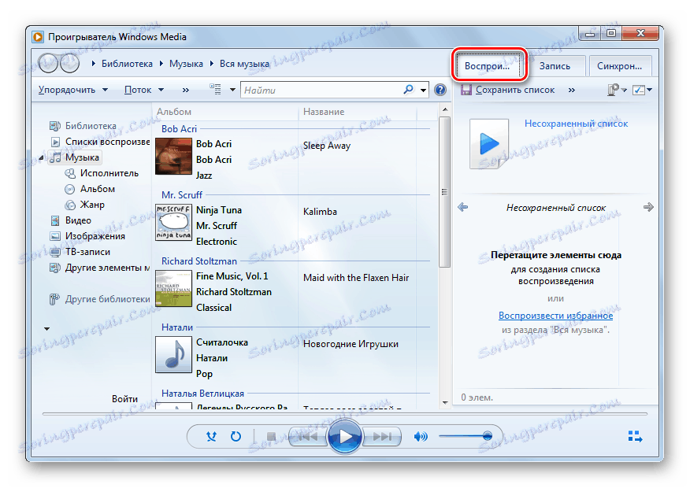Select Maid with the Flaxen Hair track
The width and height of the screenshot is (690, 488).
pos(356,278)
